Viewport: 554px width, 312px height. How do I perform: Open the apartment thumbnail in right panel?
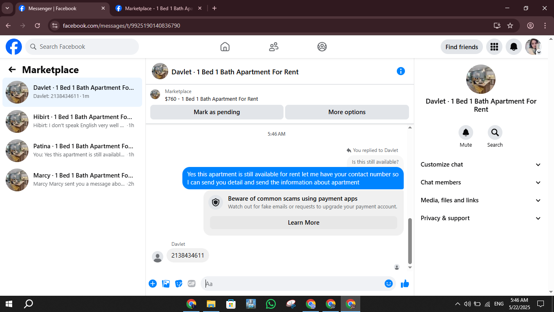[x=481, y=79]
